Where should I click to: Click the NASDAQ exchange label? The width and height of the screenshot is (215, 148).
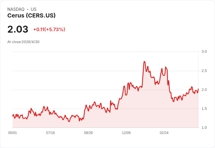coord(16,9)
